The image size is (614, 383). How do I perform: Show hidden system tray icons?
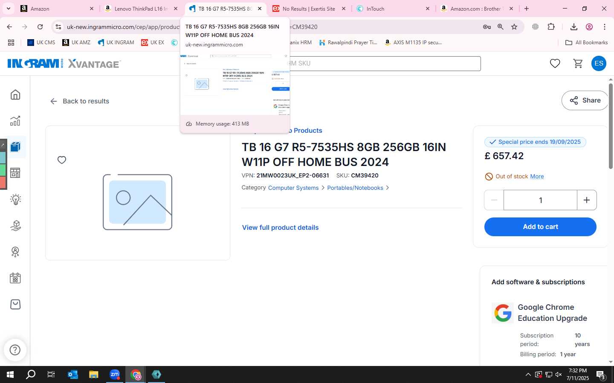point(528,374)
